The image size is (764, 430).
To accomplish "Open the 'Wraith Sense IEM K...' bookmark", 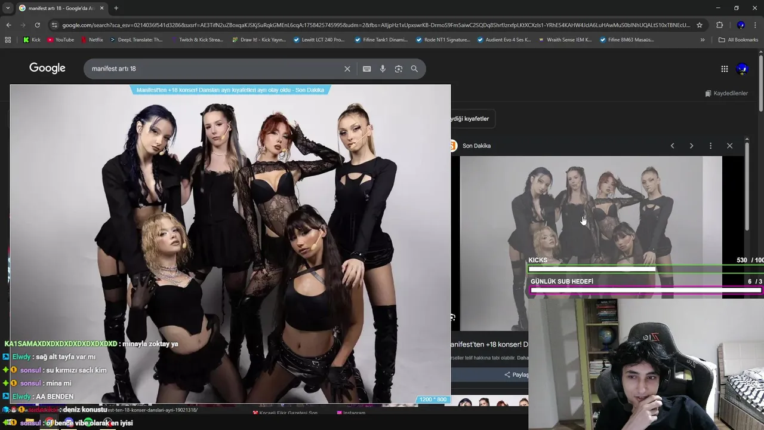I will click(x=565, y=40).
